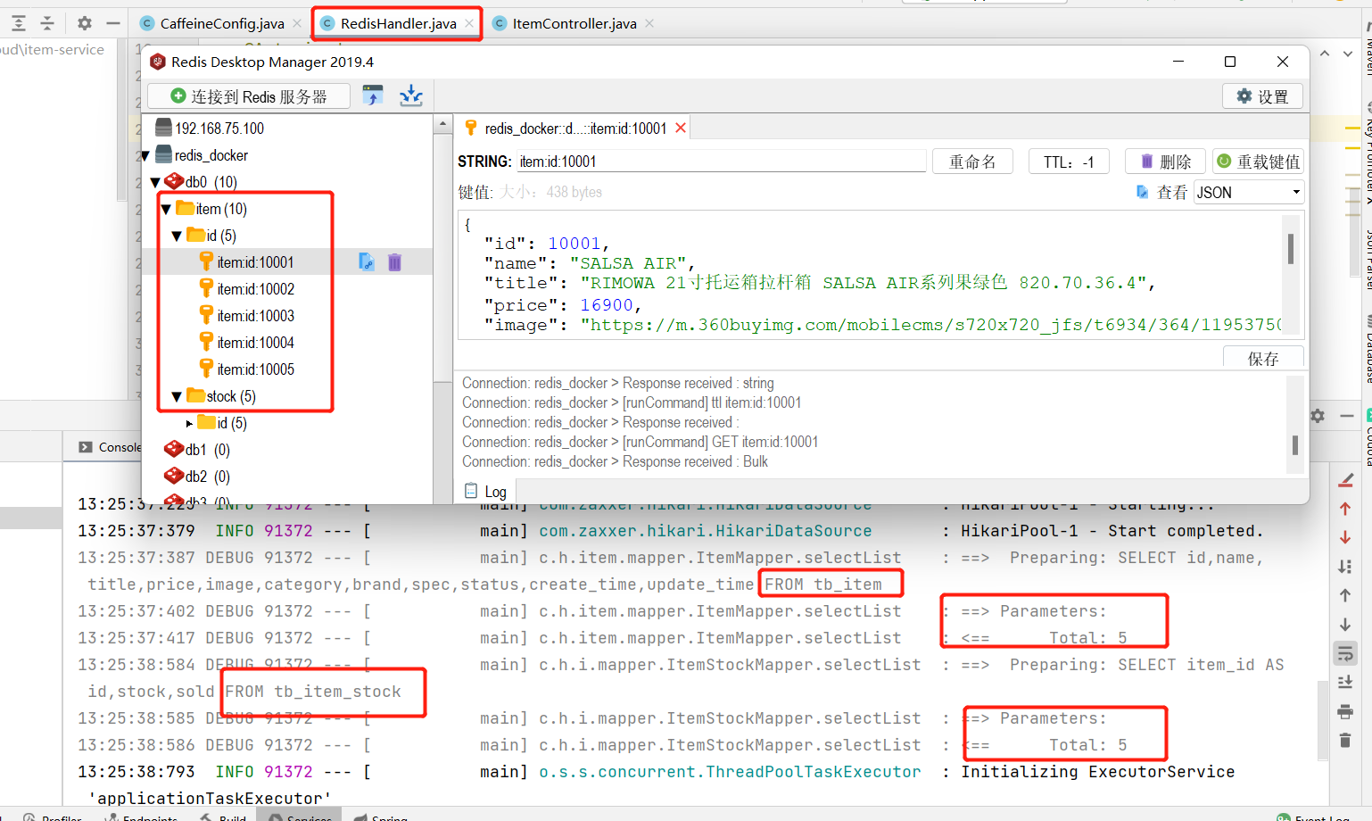This screenshot has width=1372, height=821.
Task: Switch to CaffeineConfig.java editor tab
Action: tap(222, 23)
